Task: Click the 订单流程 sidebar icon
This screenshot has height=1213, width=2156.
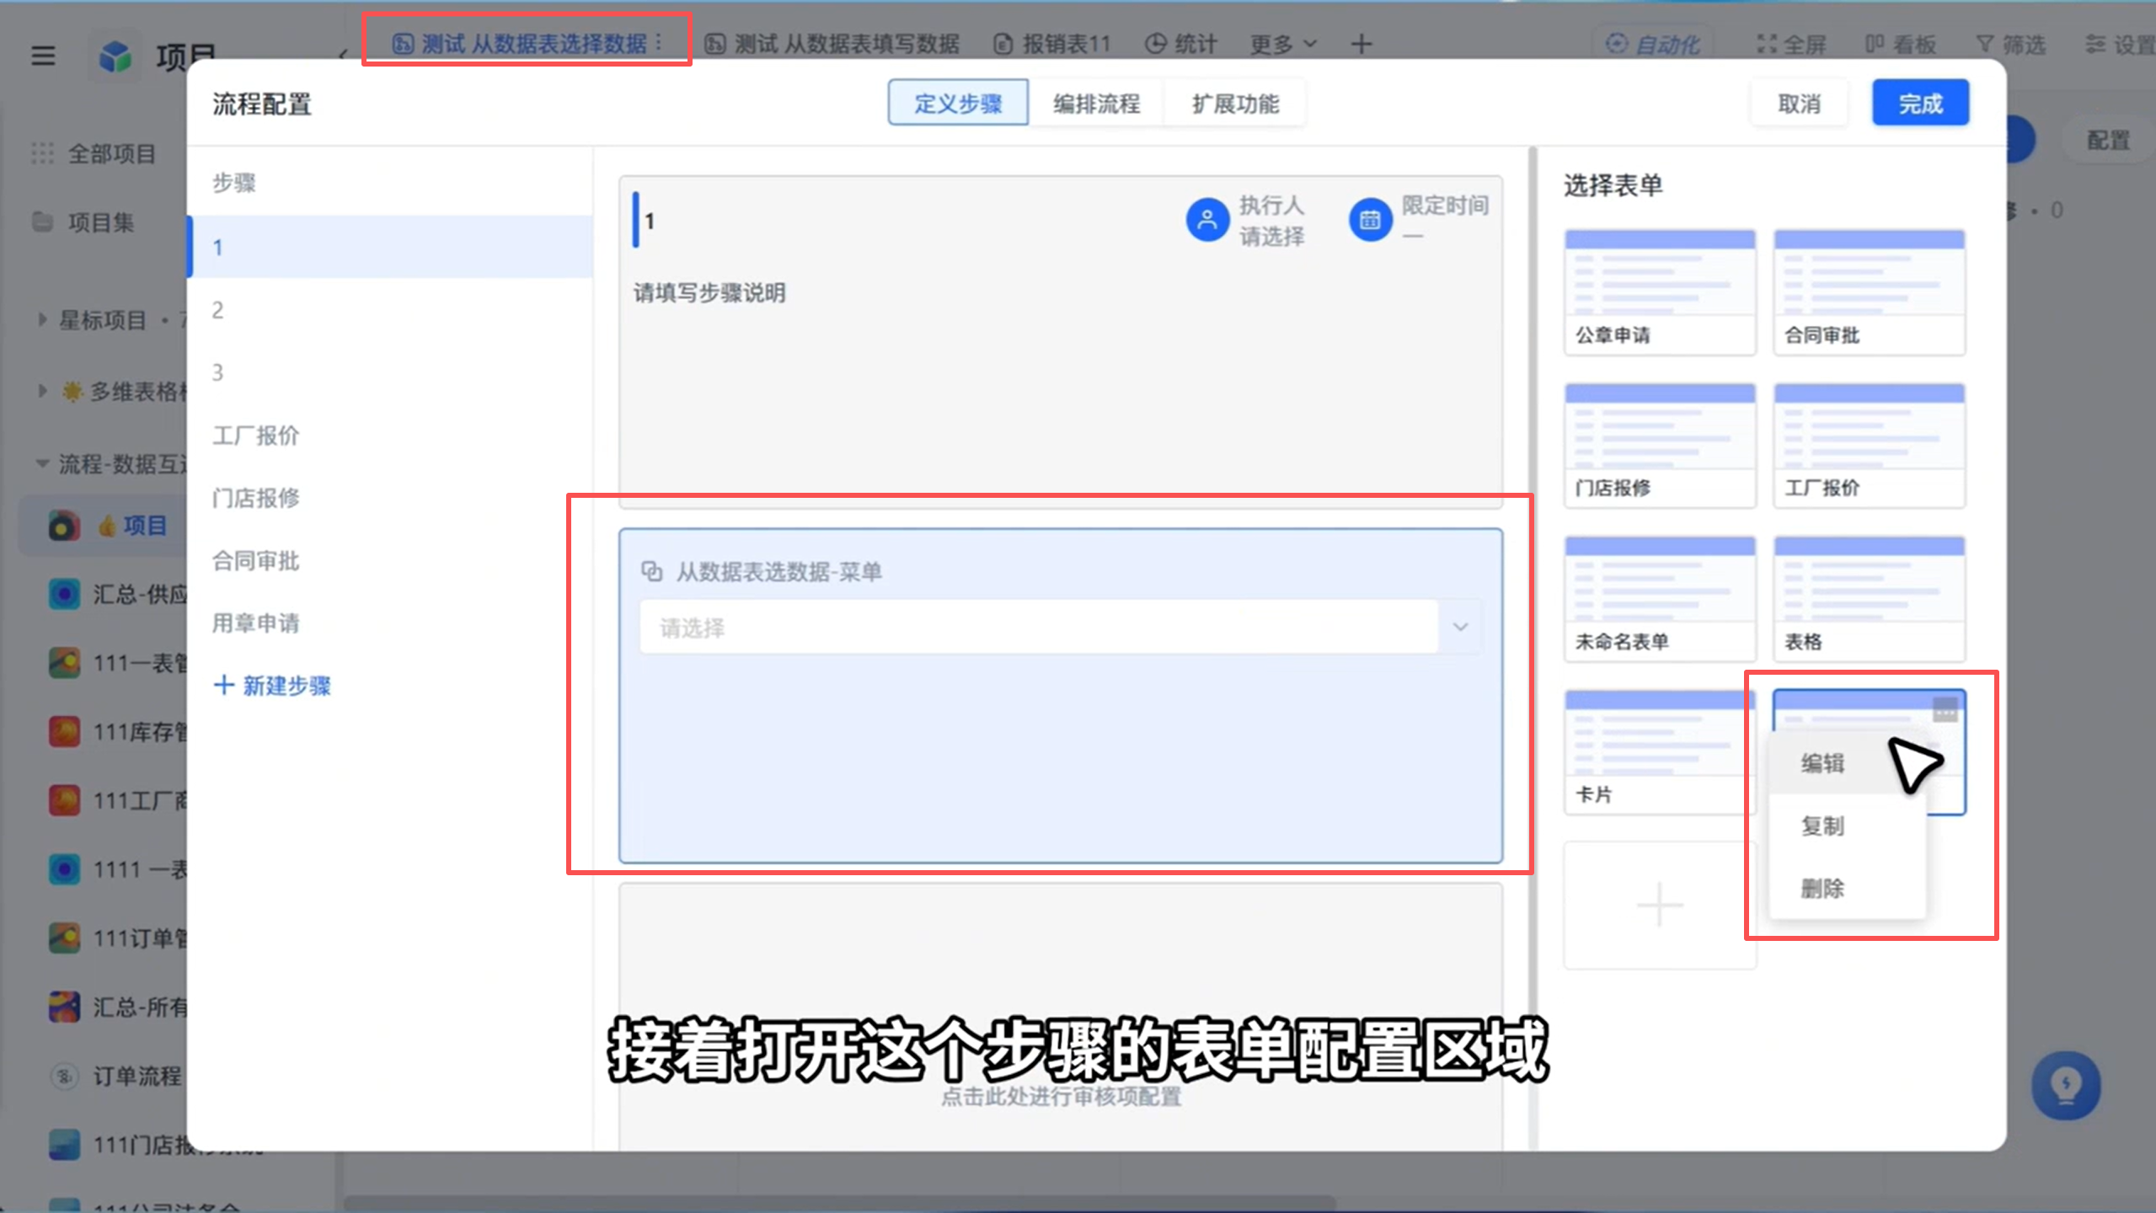Action: (x=64, y=1076)
